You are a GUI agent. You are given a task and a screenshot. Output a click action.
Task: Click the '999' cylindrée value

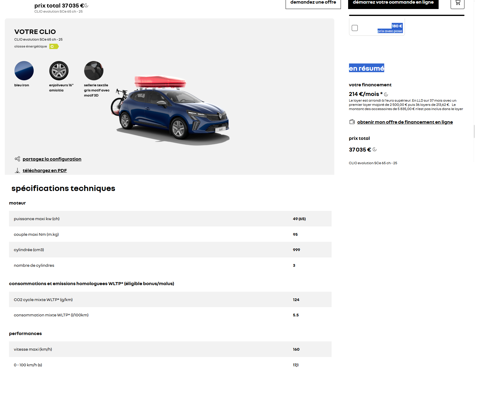coord(296,250)
